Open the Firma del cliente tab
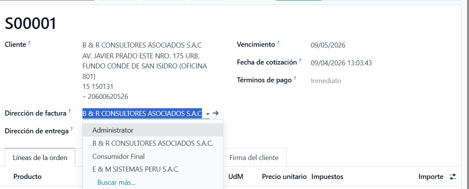Screen dimensions: 469x189 254,158
